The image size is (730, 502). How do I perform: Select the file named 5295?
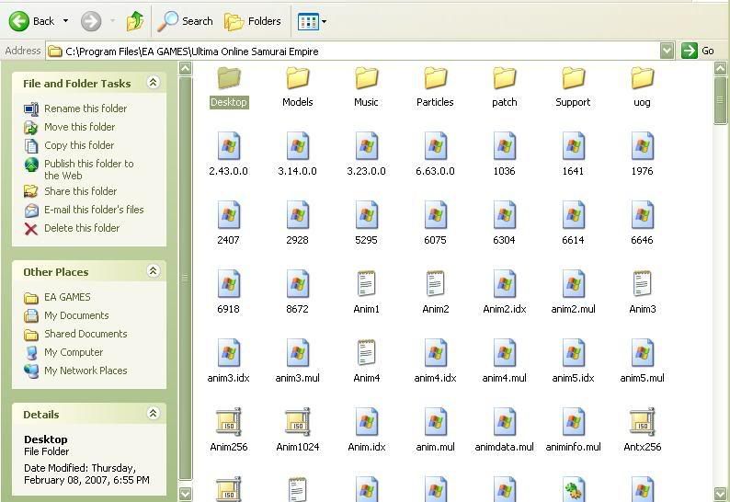[367, 223]
